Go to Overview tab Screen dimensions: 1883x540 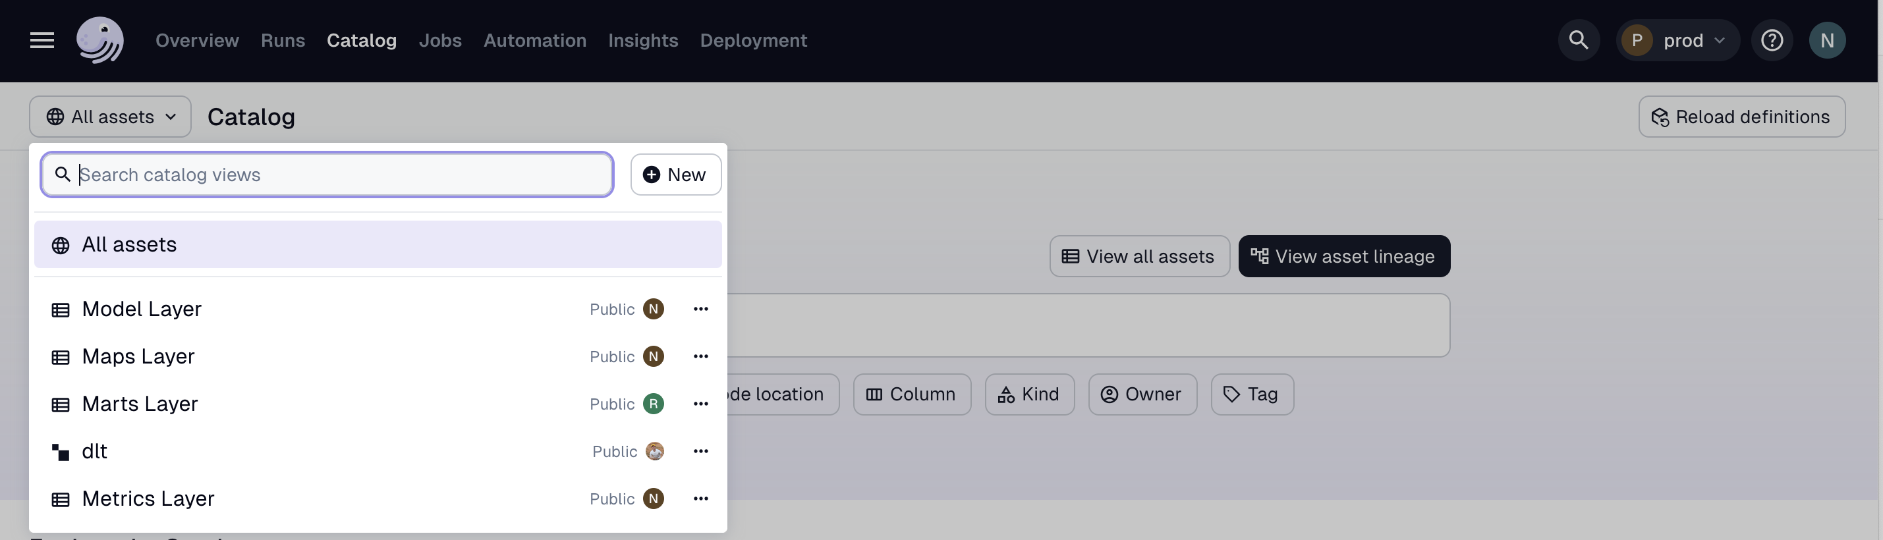[x=196, y=40]
